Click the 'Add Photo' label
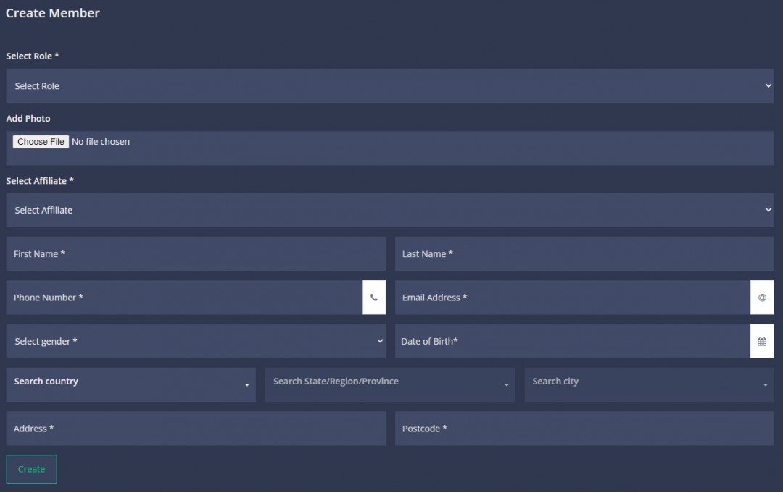783x493 pixels. coord(28,119)
